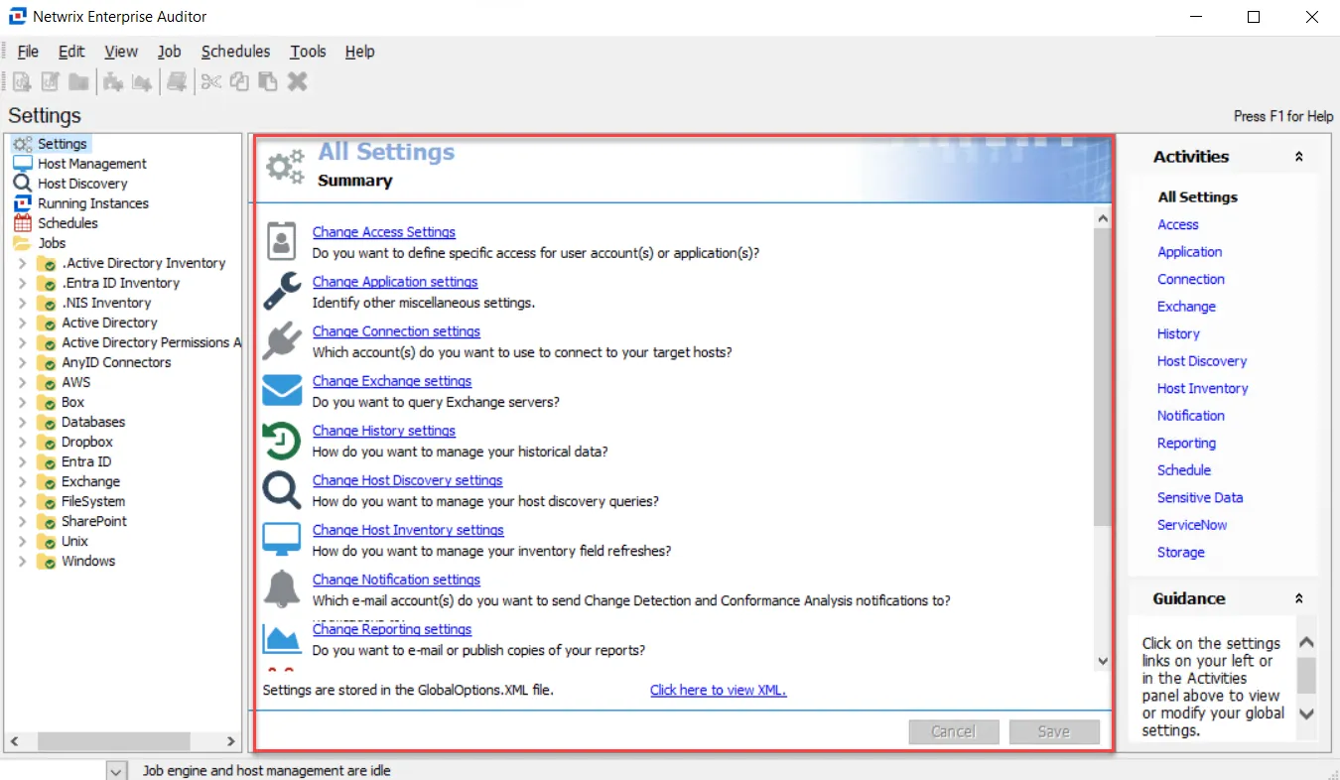Click the monitor icon for Host Inventory settings

click(282, 540)
